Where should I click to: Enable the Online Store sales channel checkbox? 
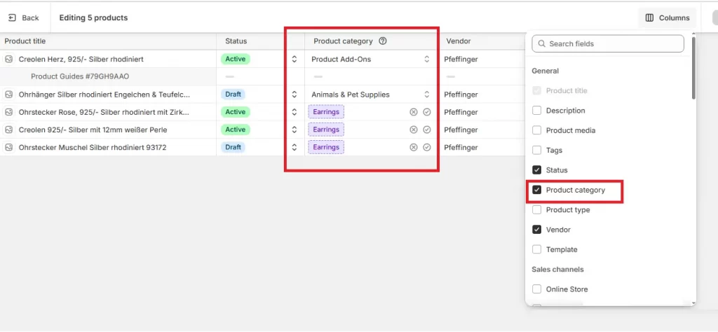[536, 289]
